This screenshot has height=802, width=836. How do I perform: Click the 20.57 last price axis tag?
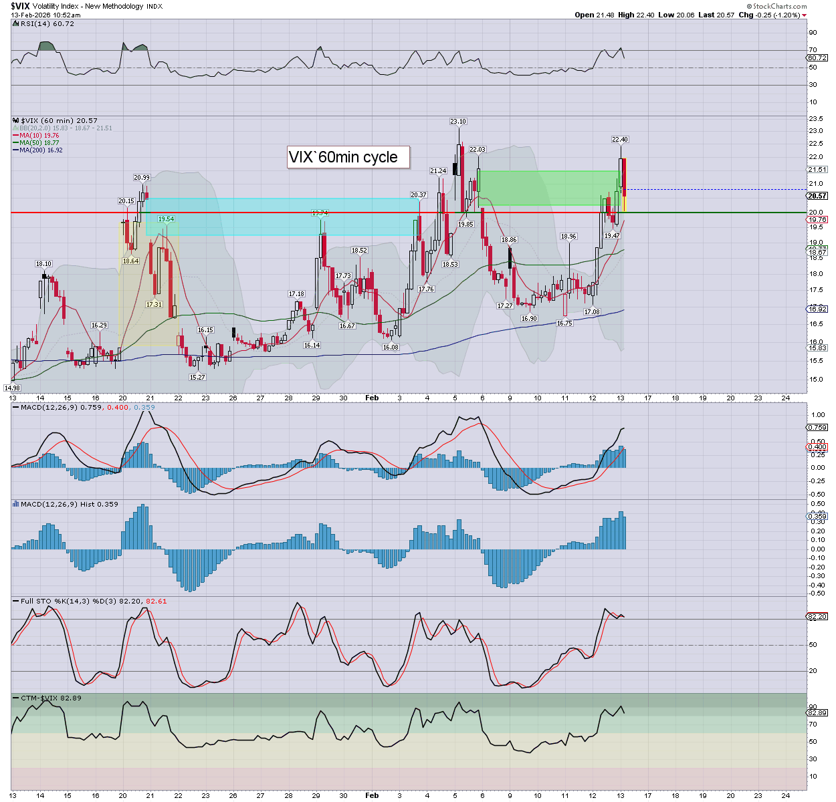point(817,196)
